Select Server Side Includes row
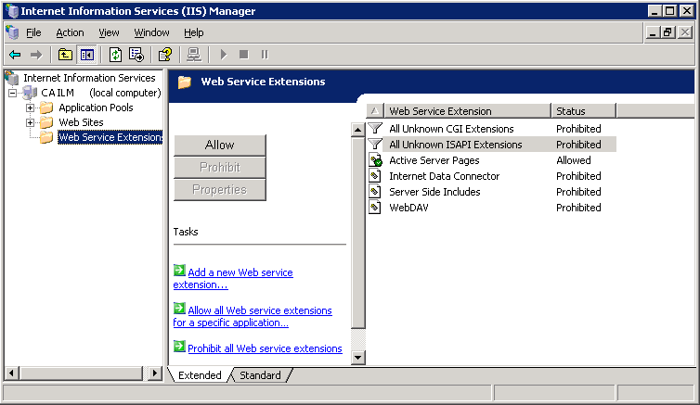 pyautogui.click(x=491, y=192)
